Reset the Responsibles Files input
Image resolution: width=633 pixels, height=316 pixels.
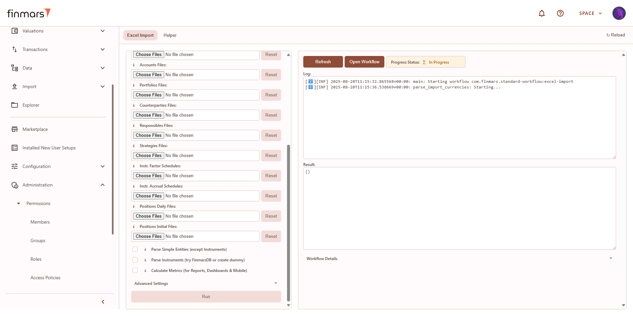point(271,135)
